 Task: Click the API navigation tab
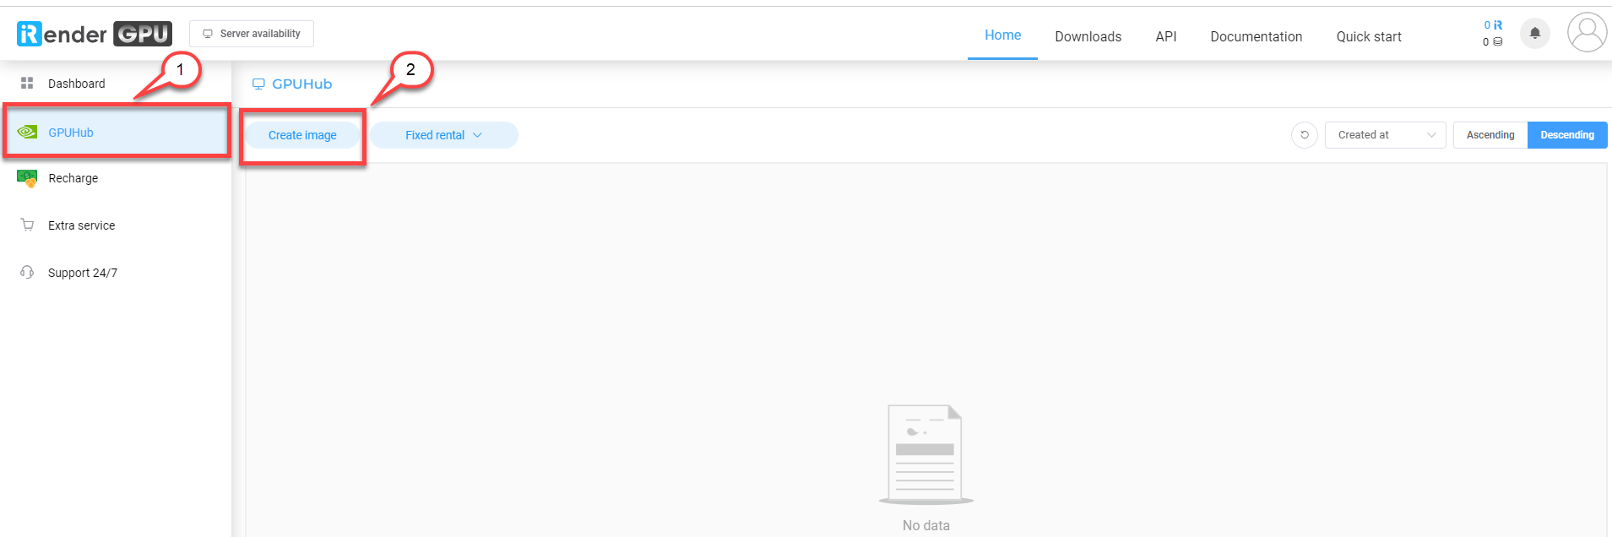click(x=1165, y=36)
